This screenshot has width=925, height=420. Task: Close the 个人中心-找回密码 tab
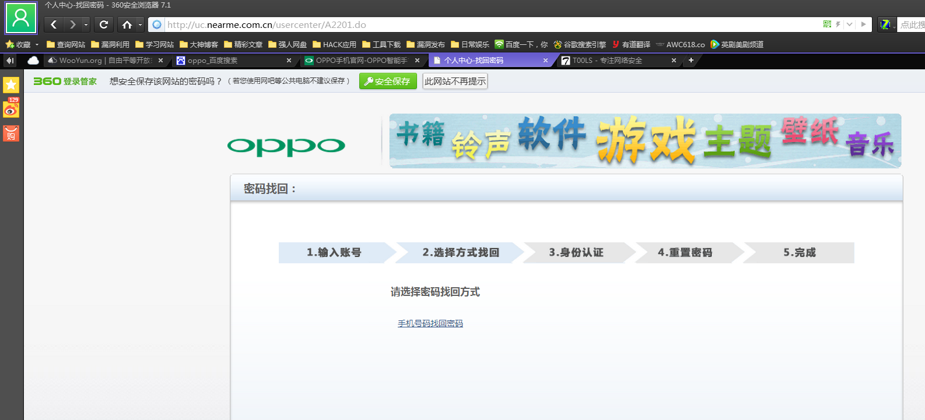tap(545, 60)
